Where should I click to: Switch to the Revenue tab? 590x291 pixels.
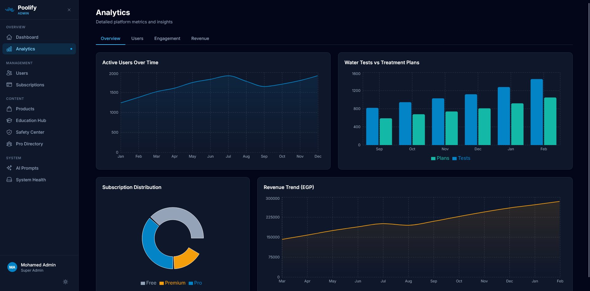(x=200, y=38)
